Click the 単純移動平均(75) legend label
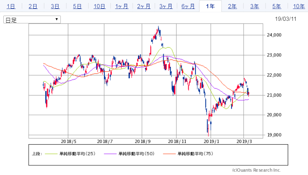 (x=195, y=154)
